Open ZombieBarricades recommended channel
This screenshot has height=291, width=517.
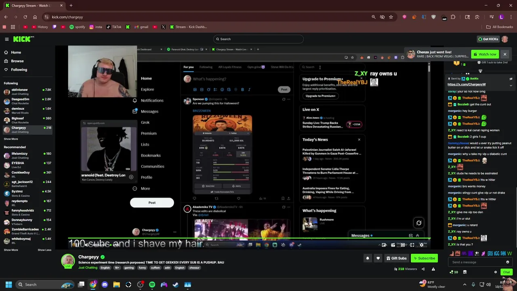27,231
